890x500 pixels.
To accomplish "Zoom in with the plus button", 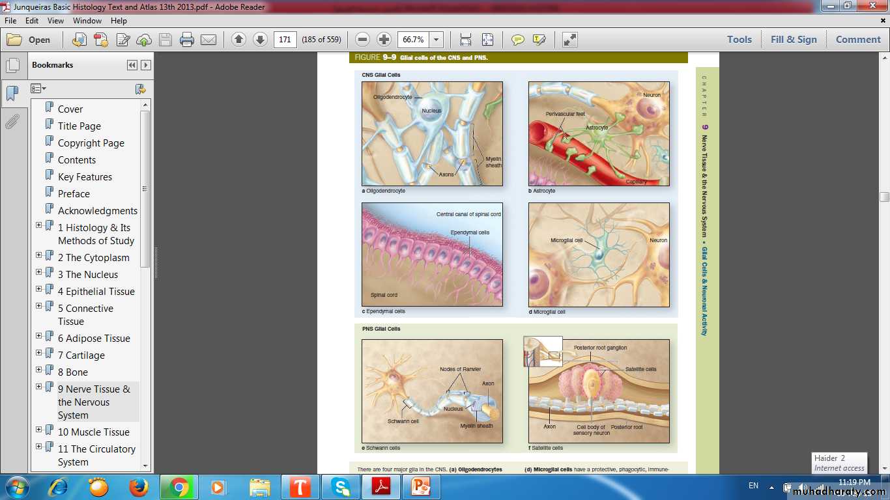I will pyautogui.click(x=384, y=40).
